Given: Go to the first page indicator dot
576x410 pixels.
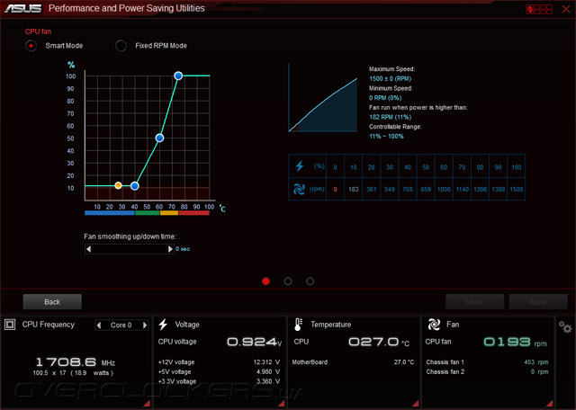Looking at the screenshot, I should [x=266, y=281].
